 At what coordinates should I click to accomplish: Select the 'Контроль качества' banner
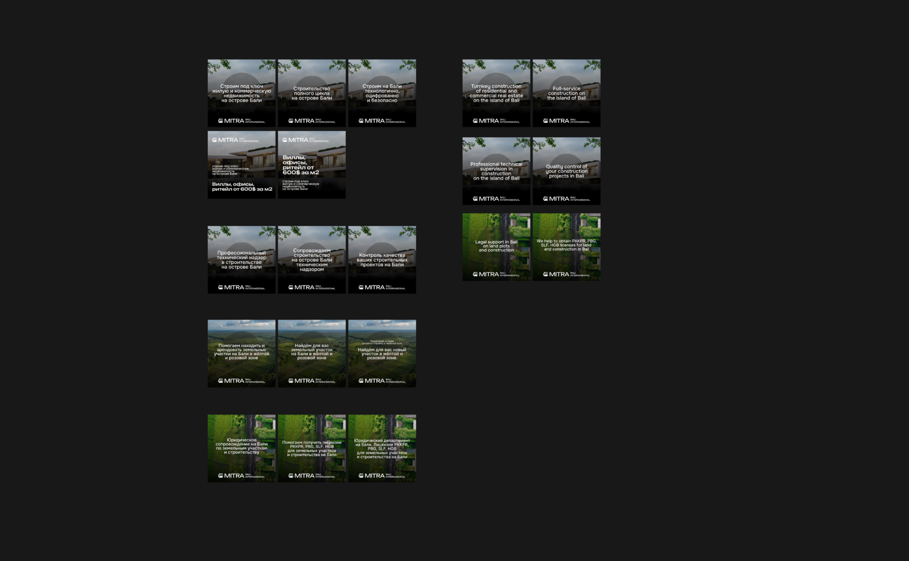382,260
